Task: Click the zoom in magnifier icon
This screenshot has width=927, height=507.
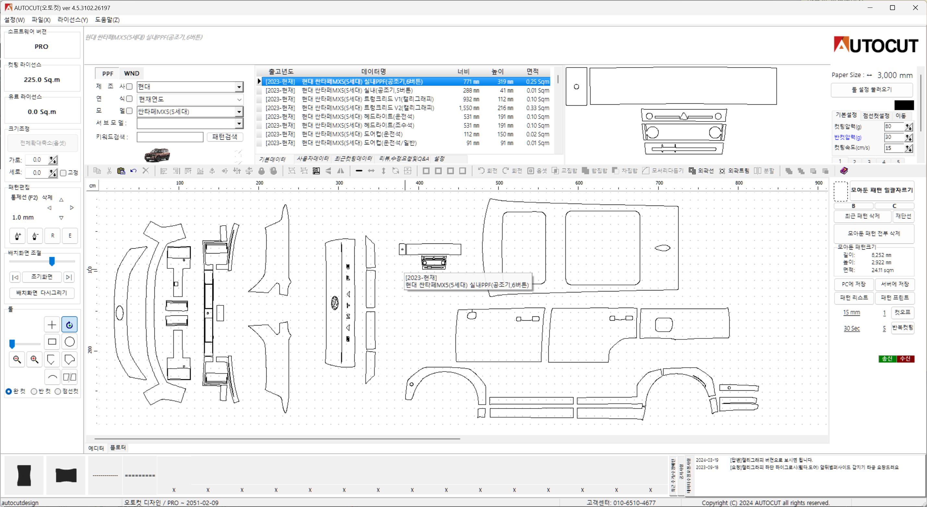Action: pyautogui.click(x=35, y=359)
